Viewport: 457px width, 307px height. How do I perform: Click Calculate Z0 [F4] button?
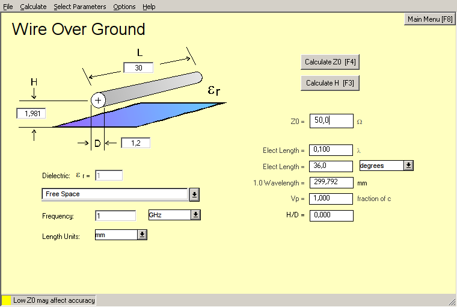pyautogui.click(x=330, y=62)
